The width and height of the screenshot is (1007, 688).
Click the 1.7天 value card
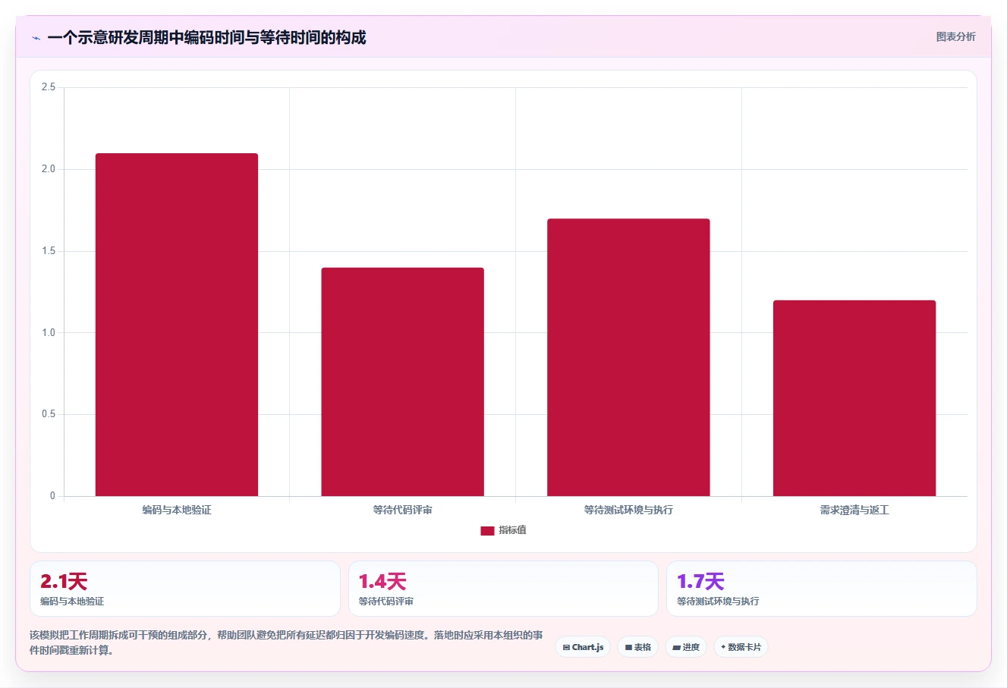[x=821, y=589]
